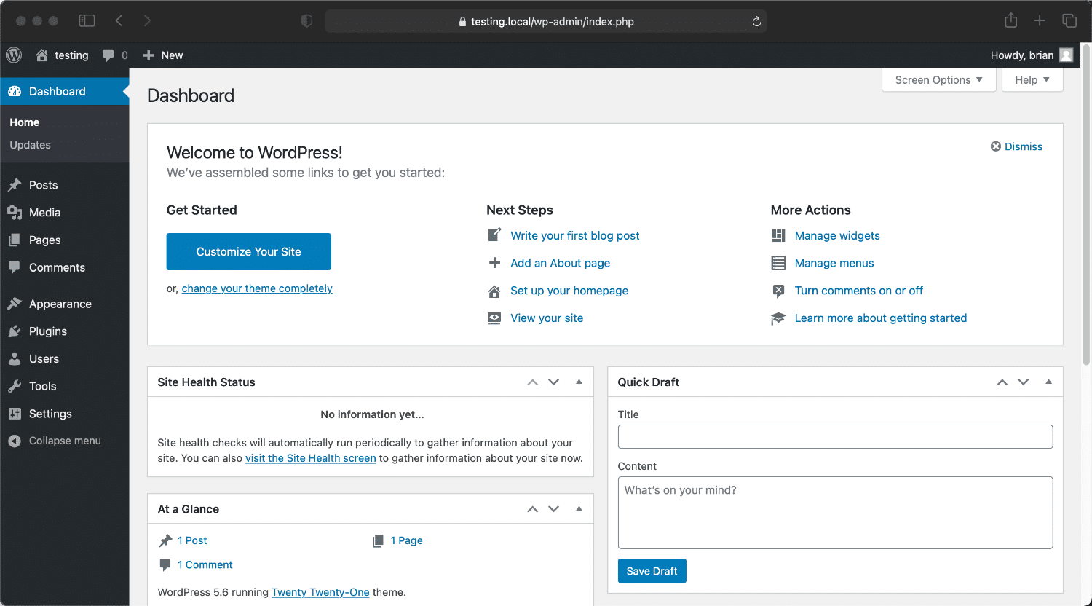Image resolution: width=1092 pixels, height=606 pixels.
Task: Select Updates under Dashboard
Action: (x=30, y=145)
